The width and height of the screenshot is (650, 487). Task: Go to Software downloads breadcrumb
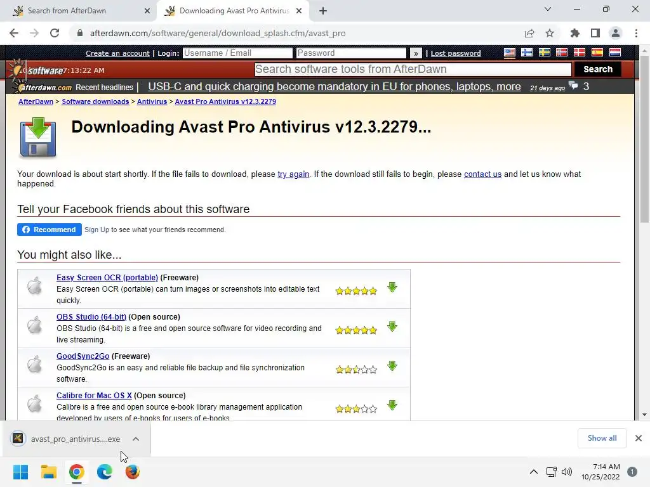[95, 101]
